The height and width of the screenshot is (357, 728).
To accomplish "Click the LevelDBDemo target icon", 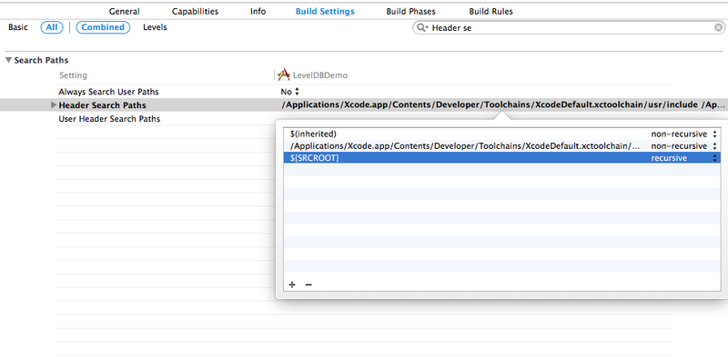I will coord(283,74).
